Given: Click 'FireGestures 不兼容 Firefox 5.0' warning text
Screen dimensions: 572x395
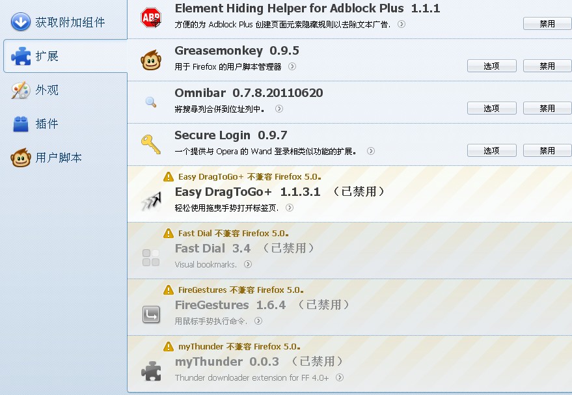Looking at the screenshot, I should pos(241,290).
